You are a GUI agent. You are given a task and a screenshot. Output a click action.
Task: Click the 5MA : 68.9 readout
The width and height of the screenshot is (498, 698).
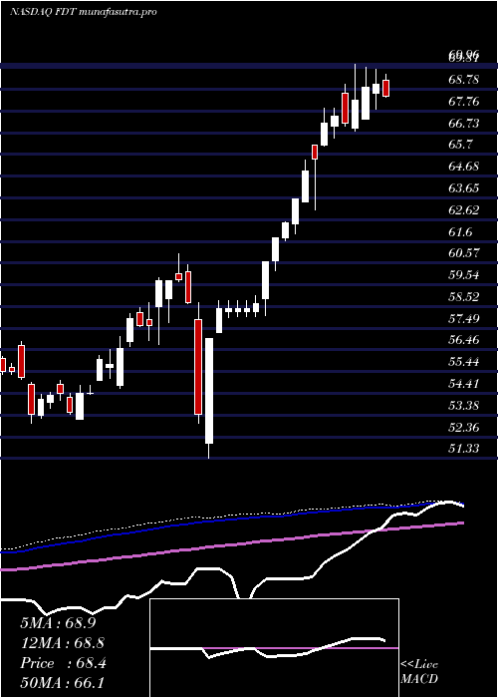pos(58,623)
